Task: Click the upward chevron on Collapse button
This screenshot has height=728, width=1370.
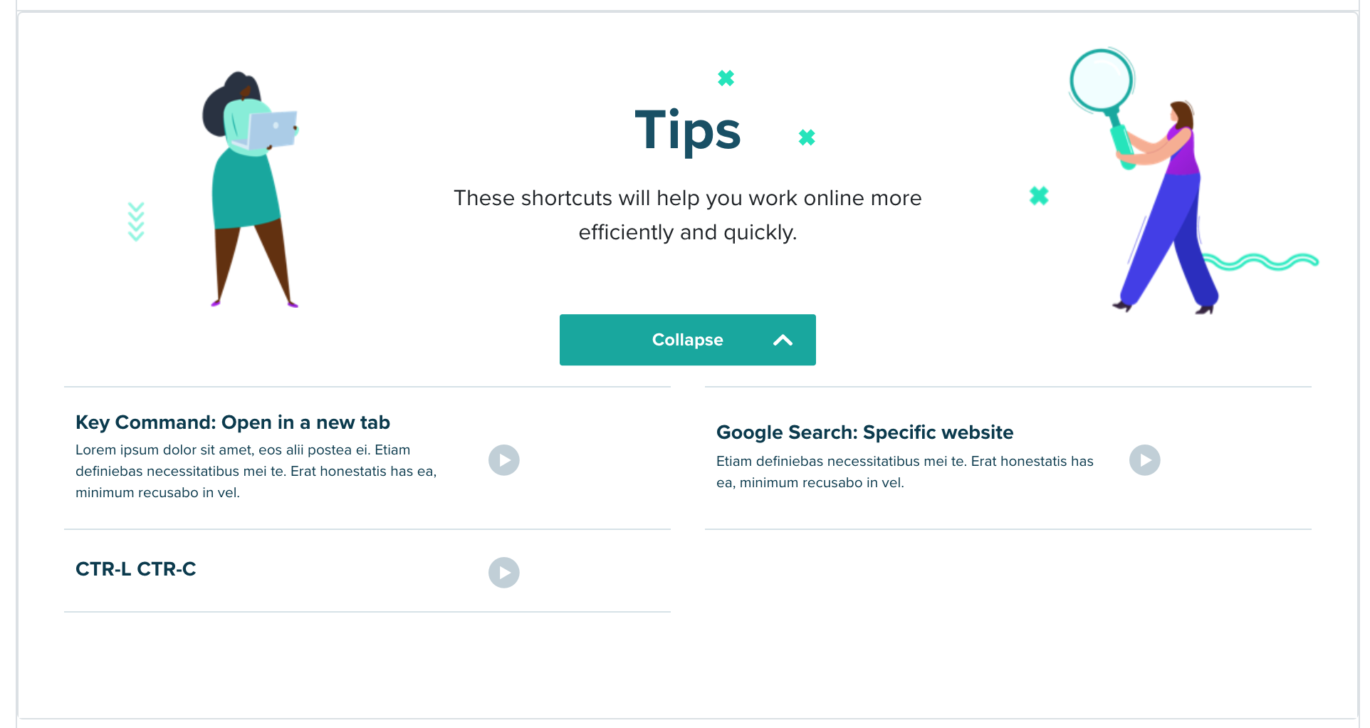Action: tap(783, 340)
